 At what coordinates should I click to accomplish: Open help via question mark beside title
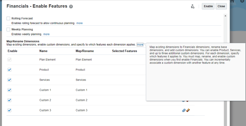pos(71,7)
